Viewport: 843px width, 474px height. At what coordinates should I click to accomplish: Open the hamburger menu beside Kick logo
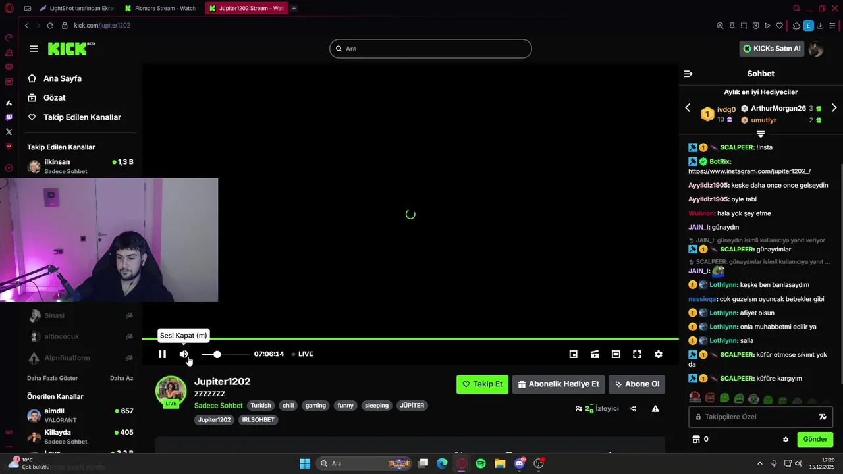pyautogui.click(x=34, y=49)
